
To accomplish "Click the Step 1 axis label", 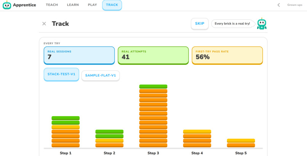I will click(66, 153).
